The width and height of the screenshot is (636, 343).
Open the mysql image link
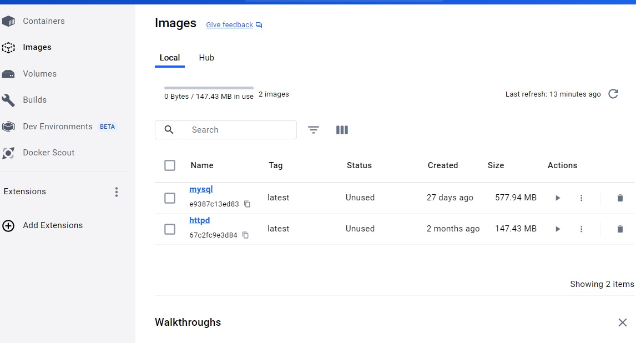(201, 189)
